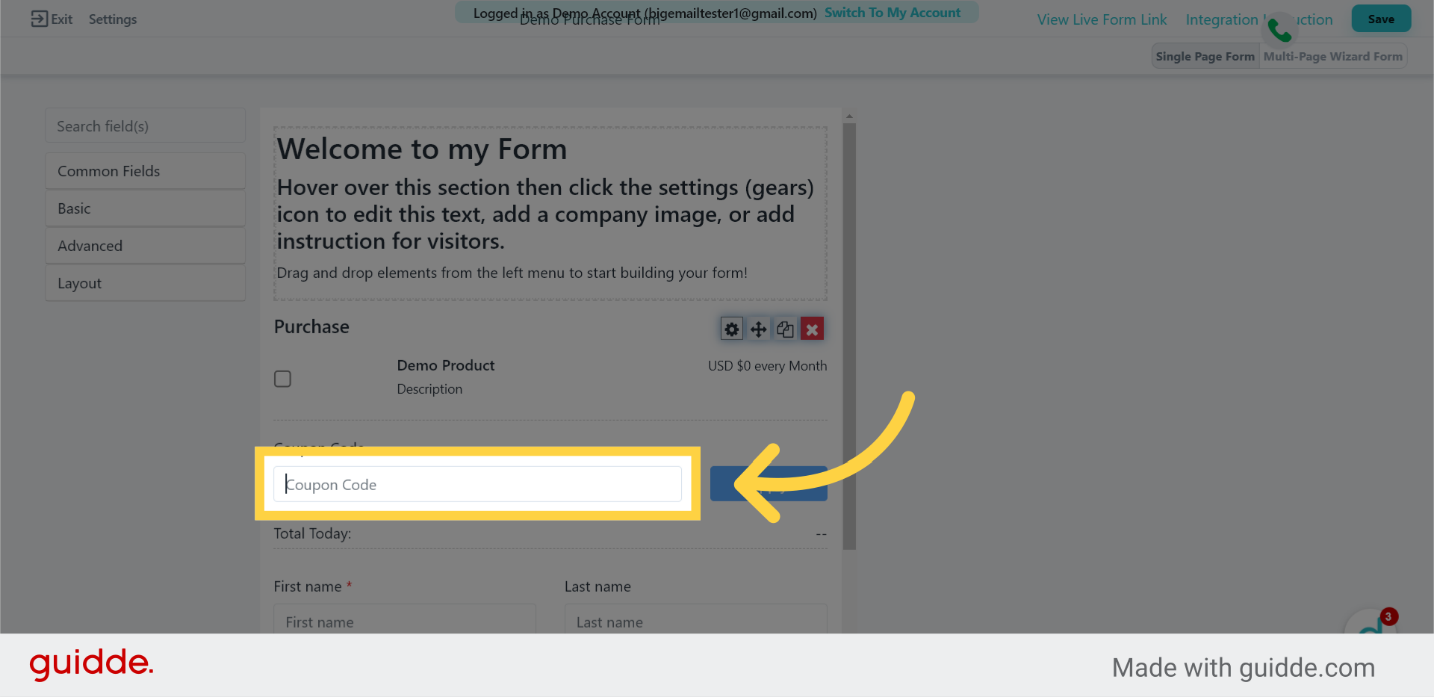Click the Drag and drop elements instruction text
The image size is (1434, 697).
coord(512,273)
